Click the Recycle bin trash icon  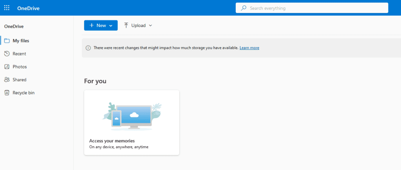point(7,93)
